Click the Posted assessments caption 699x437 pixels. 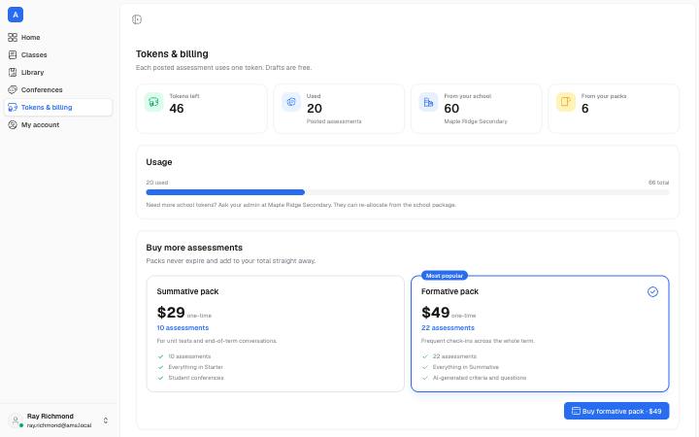(334, 121)
